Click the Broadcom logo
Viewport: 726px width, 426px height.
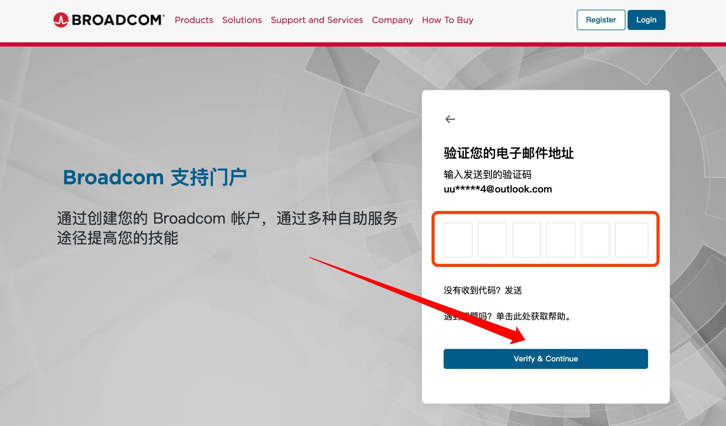[x=109, y=20]
